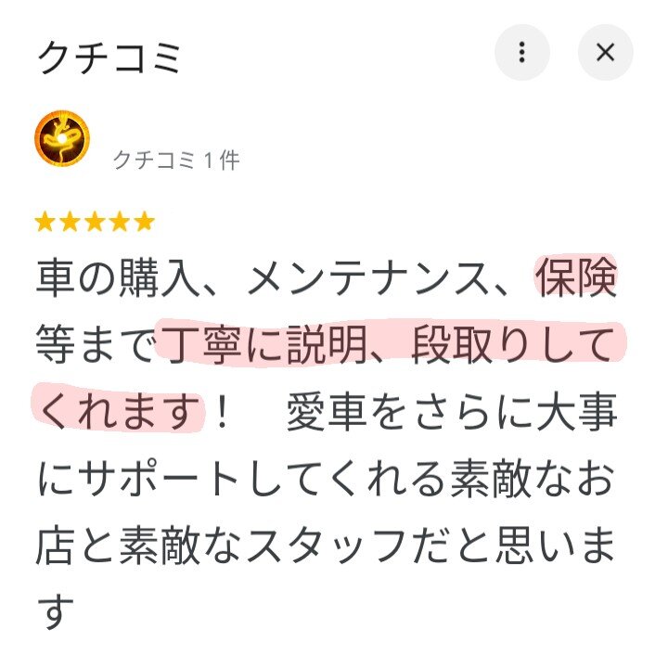Open the three-dot more options menu

tap(521, 52)
